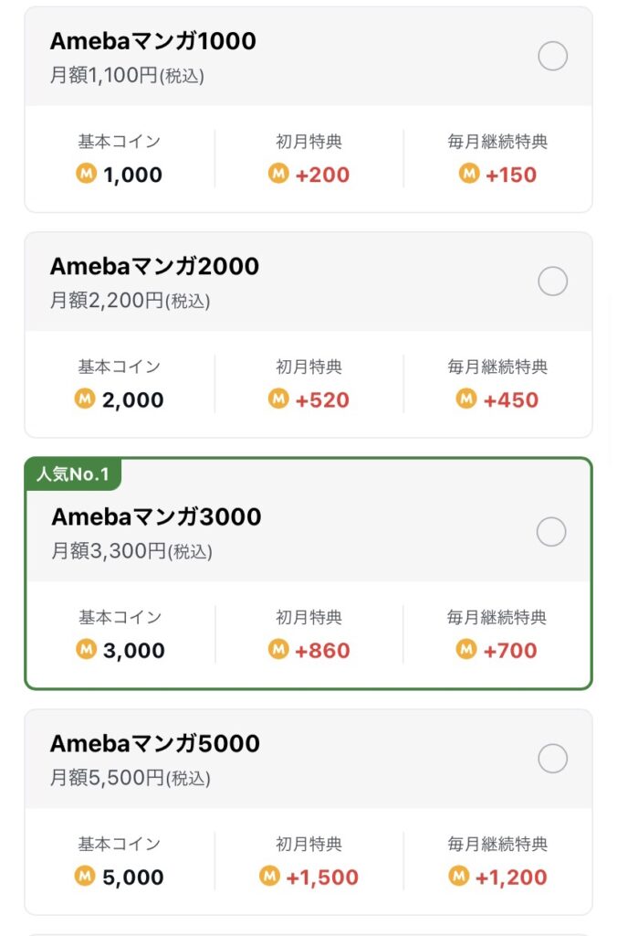
Task: Tap the 人気No.1 badge
Action: tap(73, 474)
